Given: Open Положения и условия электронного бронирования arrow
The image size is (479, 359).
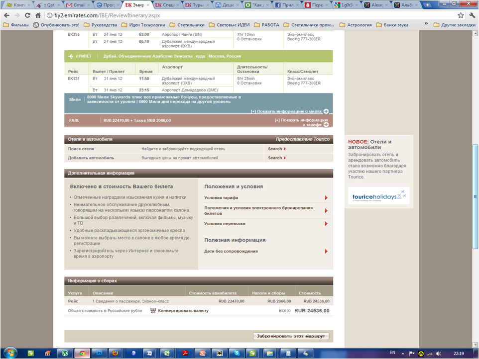Looking at the screenshot, I should point(326,211).
